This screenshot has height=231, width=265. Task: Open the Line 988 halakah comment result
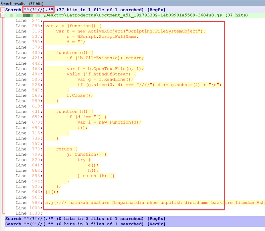(x=132, y=202)
